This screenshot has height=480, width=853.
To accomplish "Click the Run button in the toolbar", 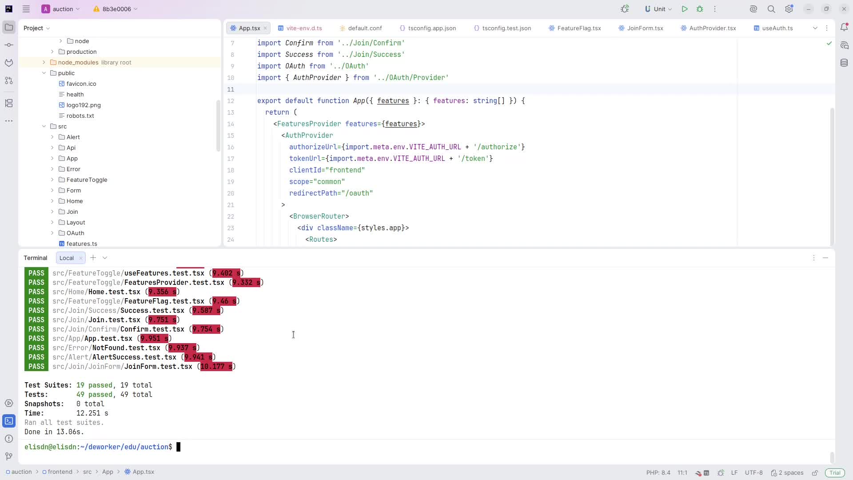I will click(685, 9).
